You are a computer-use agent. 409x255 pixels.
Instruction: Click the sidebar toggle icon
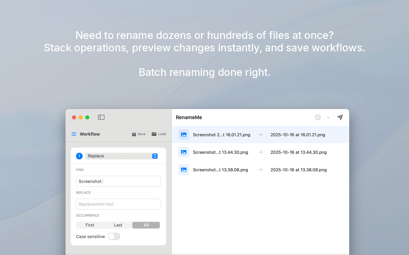point(101,117)
